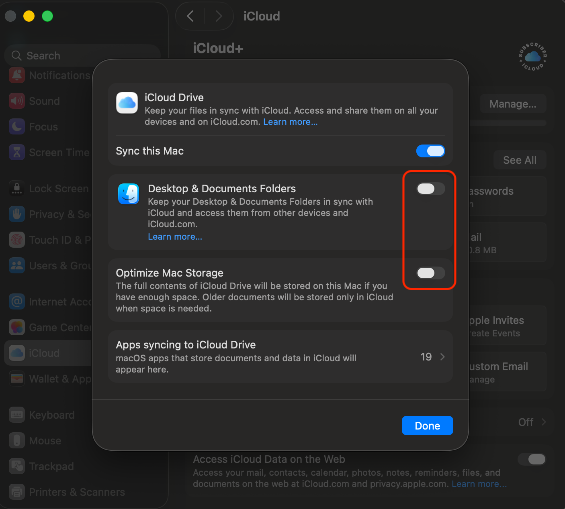The height and width of the screenshot is (509, 565).
Task: Open Game Center icon in sidebar
Action: [17, 328]
